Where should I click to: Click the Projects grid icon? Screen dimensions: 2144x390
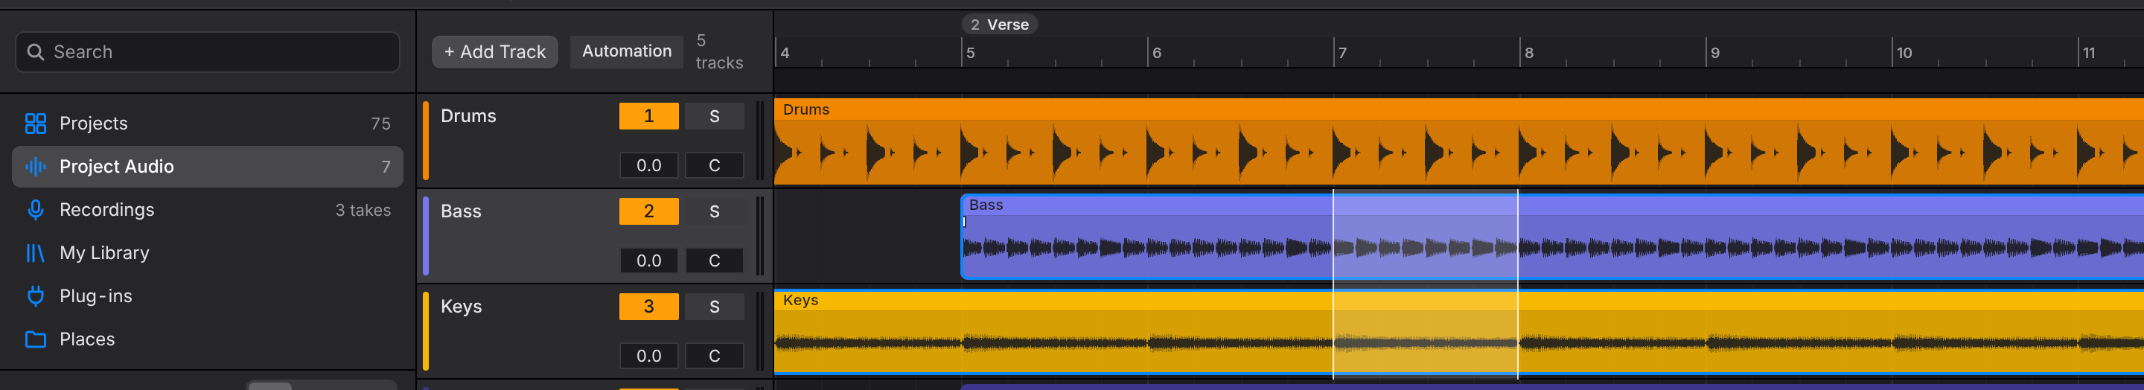coord(35,123)
